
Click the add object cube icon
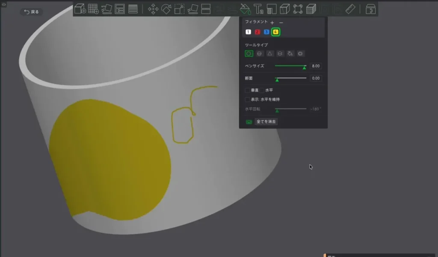point(80,9)
